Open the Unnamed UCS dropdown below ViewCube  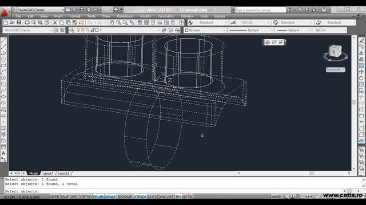pyautogui.click(x=336, y=69)
